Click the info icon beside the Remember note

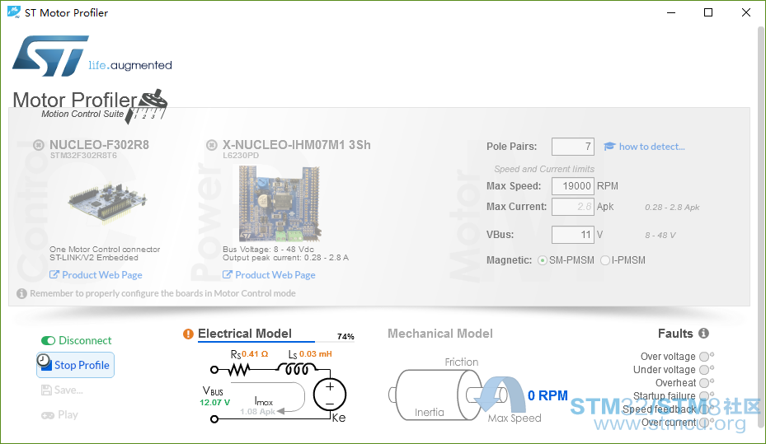coord(22,294)
